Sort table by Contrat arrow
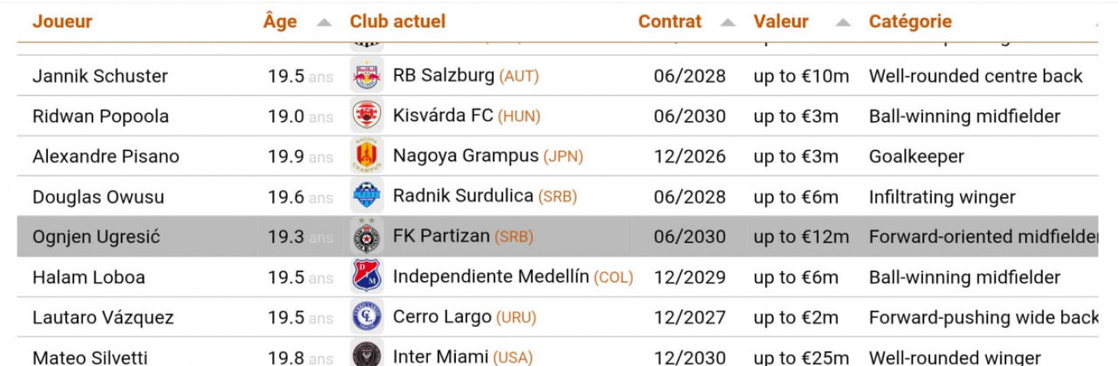 [x=727, y=22]
